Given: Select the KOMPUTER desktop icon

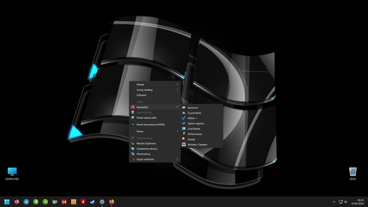Looking at the screenshot, I should point(12,174).
